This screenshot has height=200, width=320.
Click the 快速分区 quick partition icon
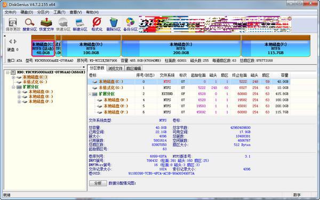pyautogui.click(x=63, y=25)
